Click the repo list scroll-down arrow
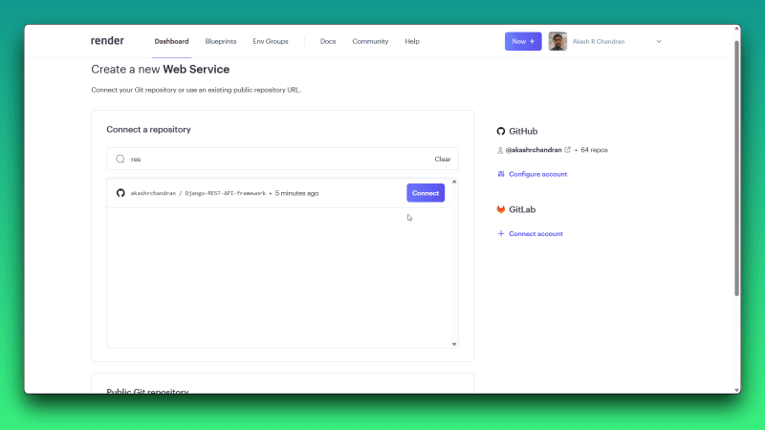765x430 pixels. pyautogui.click(x=454, y=344)
